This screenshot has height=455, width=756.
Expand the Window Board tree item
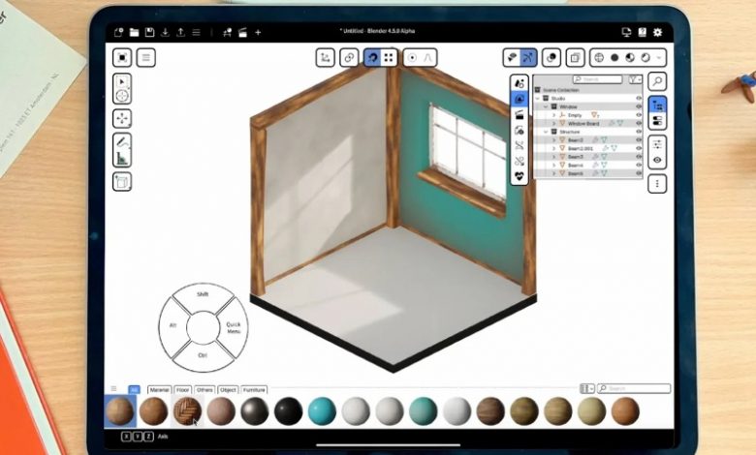[x=554, y=124]
